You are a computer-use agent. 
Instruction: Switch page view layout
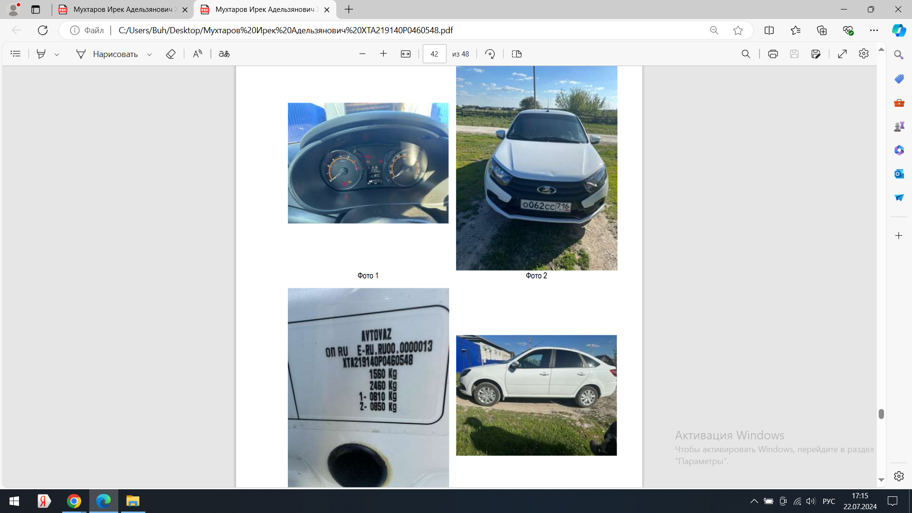coord(517,54)
